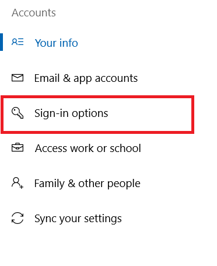217x266 pixels.
Task: Click the envelope icon for Email accounts
Action: click(17, 78)
